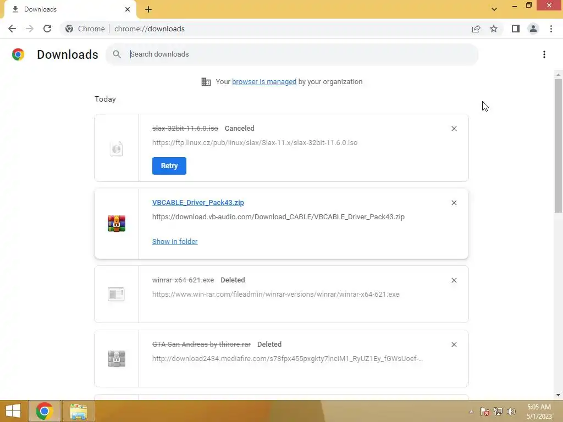Screen dimensions: 563x422
Task: Click the win-rar.com source URL text
Action: pos(275,295)
